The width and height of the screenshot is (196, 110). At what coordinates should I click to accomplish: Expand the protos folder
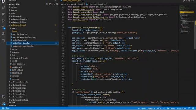coord(15,49)
